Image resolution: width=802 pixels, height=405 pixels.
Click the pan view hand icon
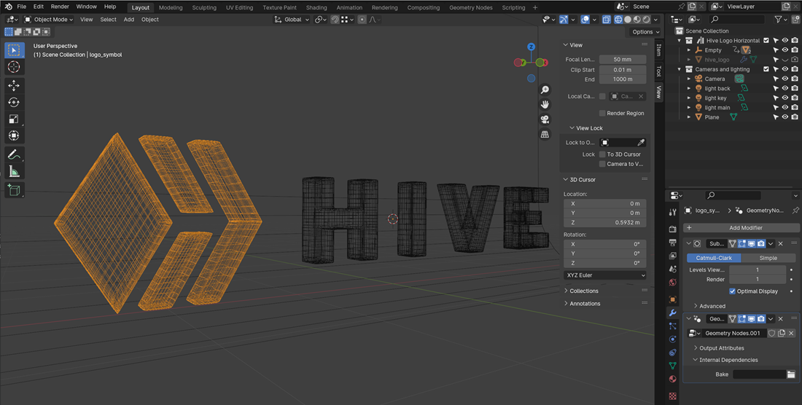click(x=545, y=104)
